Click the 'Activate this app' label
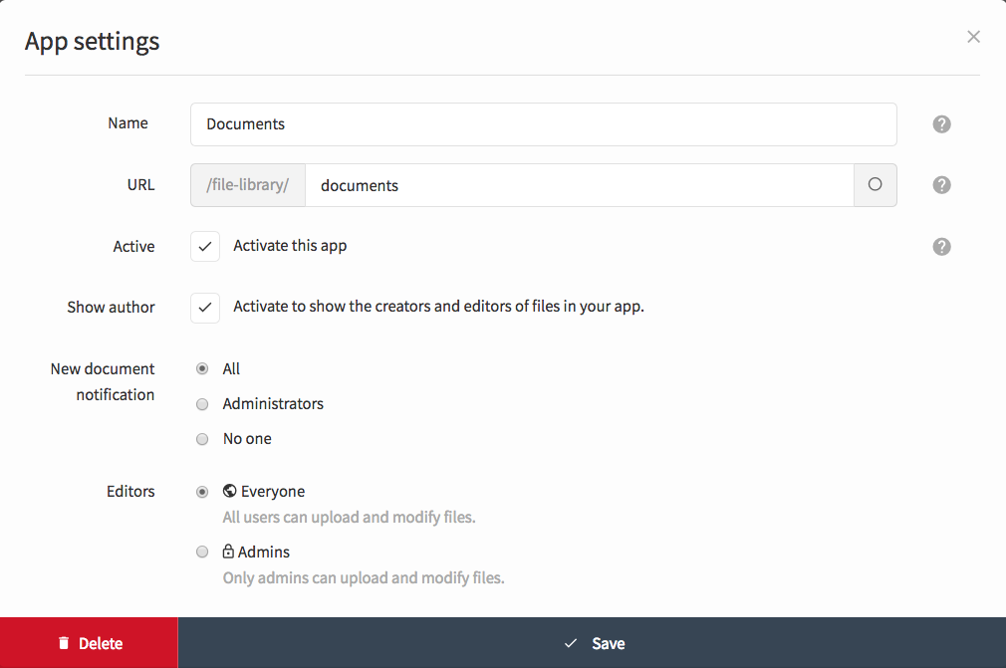The image size is (1006, 668). tap(290, 246)
